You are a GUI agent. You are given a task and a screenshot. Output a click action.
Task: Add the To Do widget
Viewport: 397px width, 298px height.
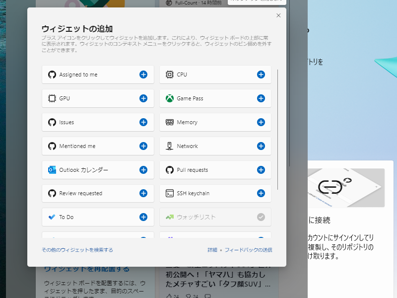(x=143, y=217)
